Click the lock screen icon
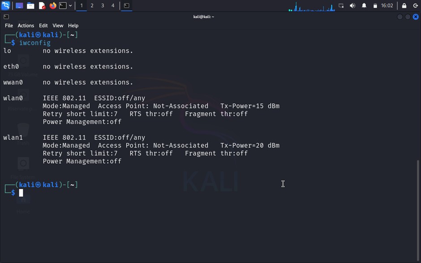 pyautogui.click(x=404, y=6)
